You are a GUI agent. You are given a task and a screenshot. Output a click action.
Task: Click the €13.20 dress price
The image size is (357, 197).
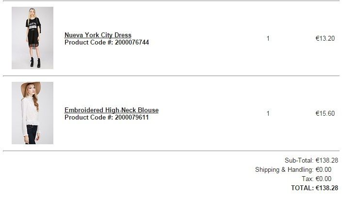[325, 39]
